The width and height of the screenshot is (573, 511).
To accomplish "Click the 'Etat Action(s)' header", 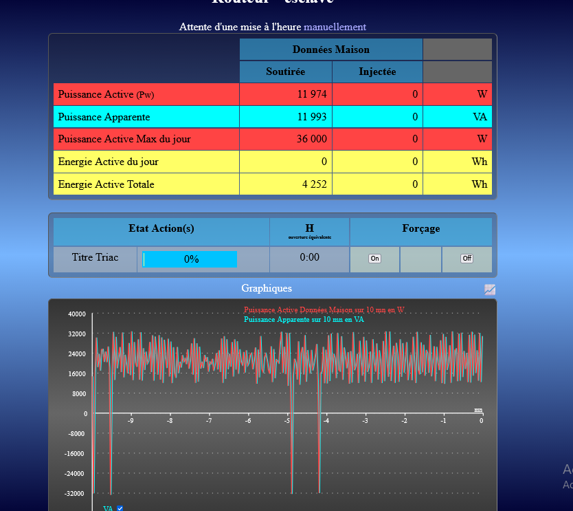I will point(161,228).
